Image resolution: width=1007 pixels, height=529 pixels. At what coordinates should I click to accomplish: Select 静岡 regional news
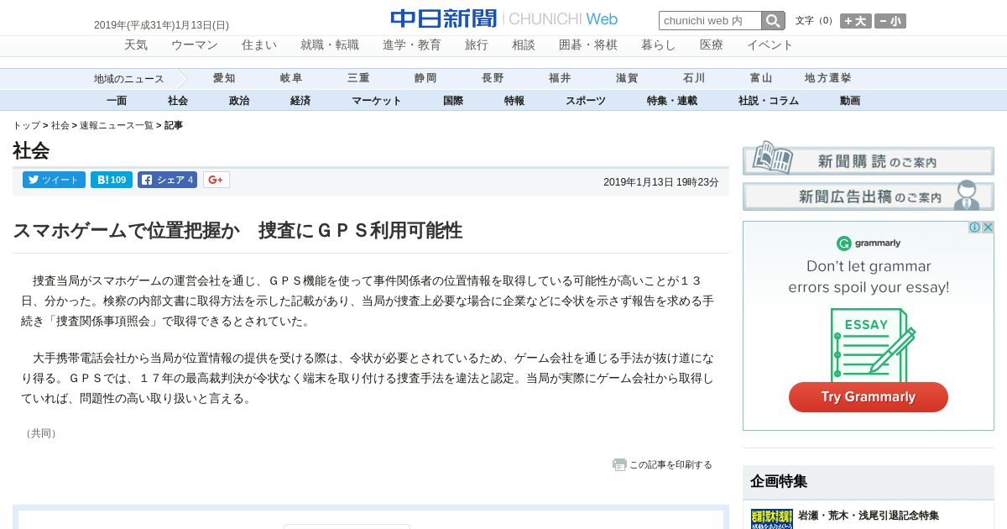(x=425, y=78)
